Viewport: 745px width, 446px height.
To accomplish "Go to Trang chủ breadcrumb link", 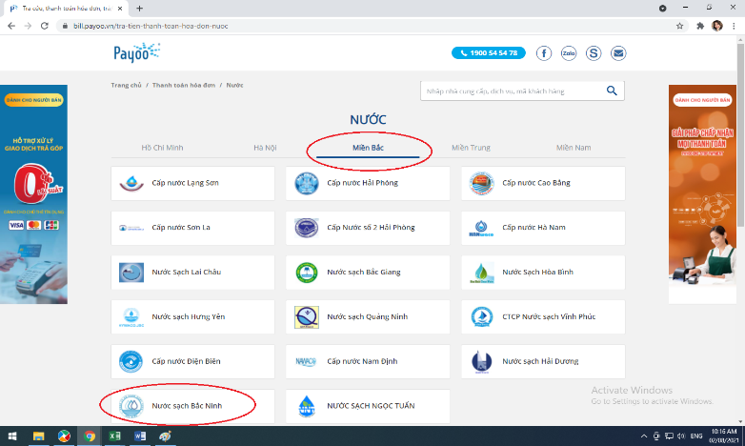I will click(126, 85).
